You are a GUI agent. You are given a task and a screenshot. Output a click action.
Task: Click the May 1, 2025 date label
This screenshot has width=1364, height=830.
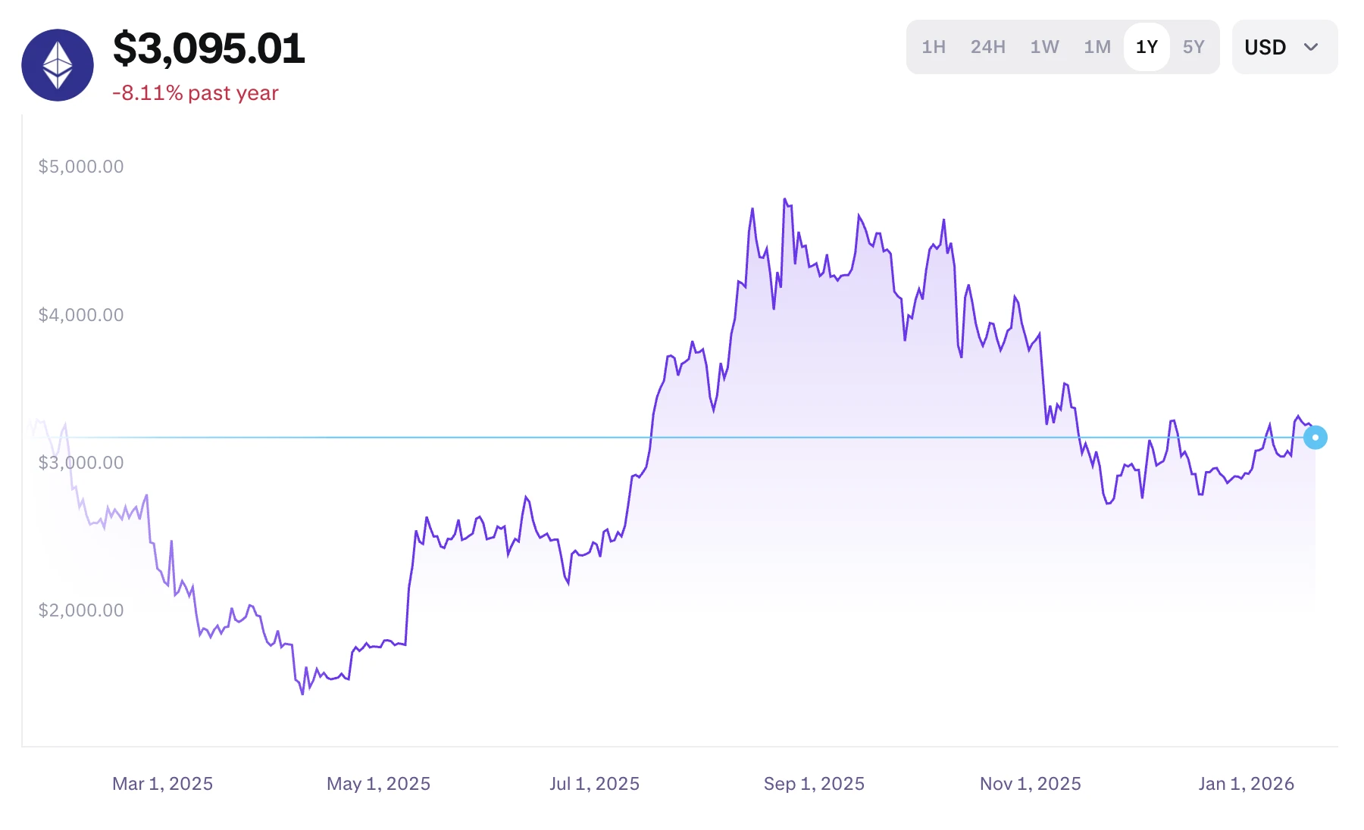click(378, 784)
